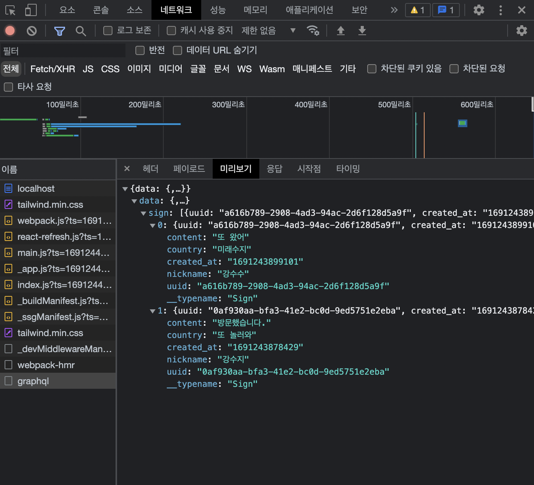The width and height of the screenshot is (534, 485).
Task: Import HAR file upload arrow
Action: click(340, 31)
